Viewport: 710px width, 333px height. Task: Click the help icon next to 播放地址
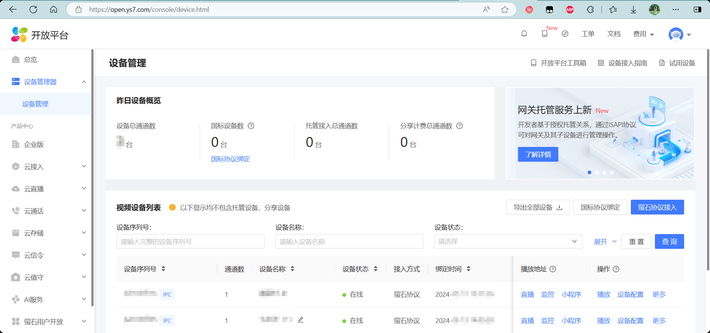click(553, 269)
